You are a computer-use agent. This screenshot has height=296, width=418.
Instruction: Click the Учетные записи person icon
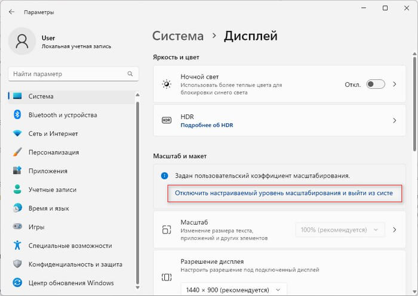tap(17, 189)
